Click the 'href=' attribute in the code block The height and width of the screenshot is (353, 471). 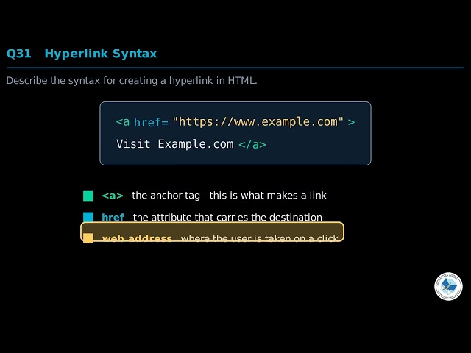pyautogui.click(x=151, y=122)
